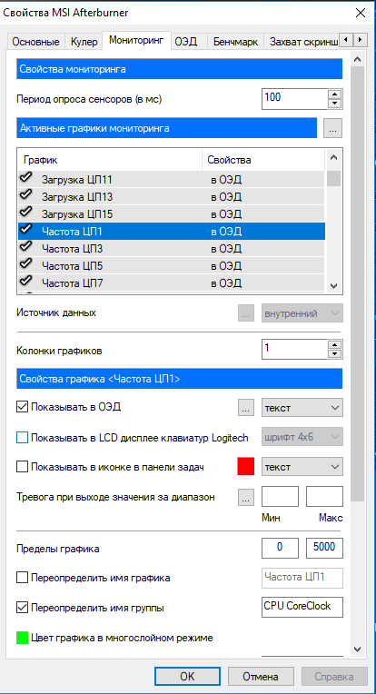Image resolution: width=376 pixels, height=694 pixels.
Task: Open active monitoring graphs options button
Action: coord(333,129)
